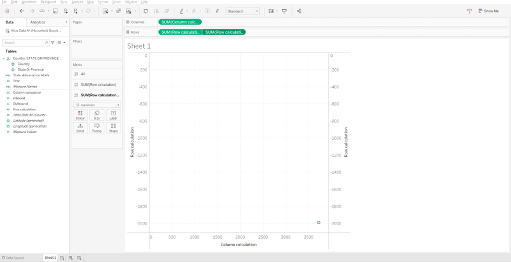The image size is (511, 262).
Task: Click the New Story tab icon at bottom
Action: click(x=79, y=258)
